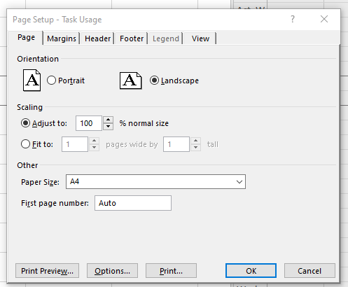Increase the pages tall value
Viewport: 348px width, 287px height.
pyautogui.click(x=195, y=141)
